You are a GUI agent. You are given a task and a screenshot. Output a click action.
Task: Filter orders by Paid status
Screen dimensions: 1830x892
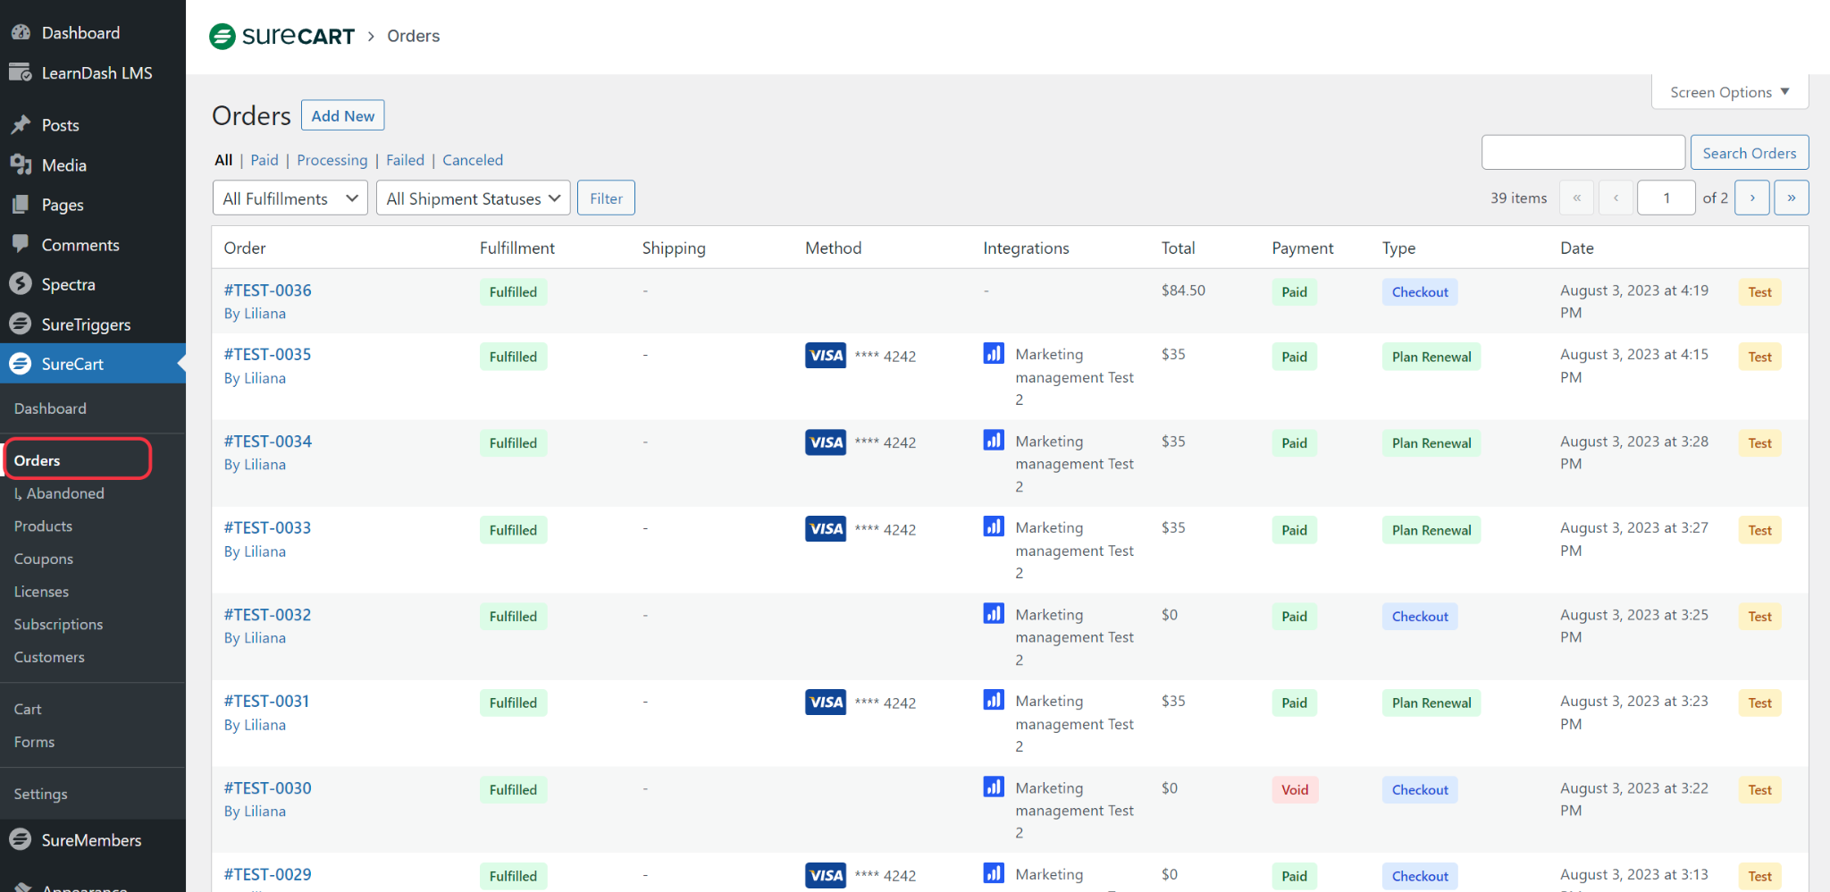click(264, 160)
